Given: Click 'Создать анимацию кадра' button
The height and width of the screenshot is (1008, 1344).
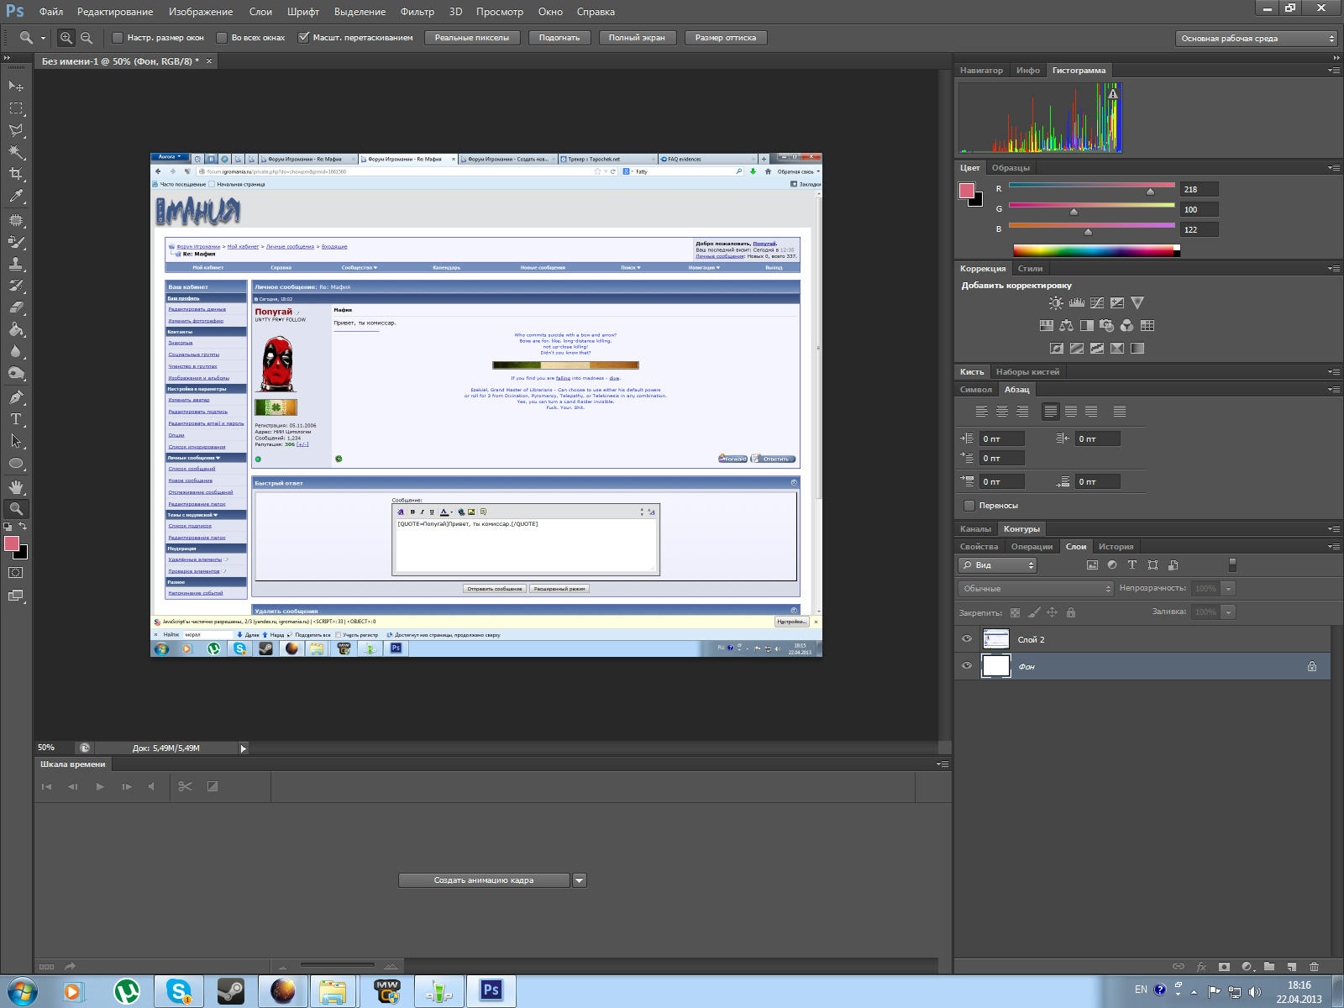Looking at the screenshot, I should pos(484,880).
